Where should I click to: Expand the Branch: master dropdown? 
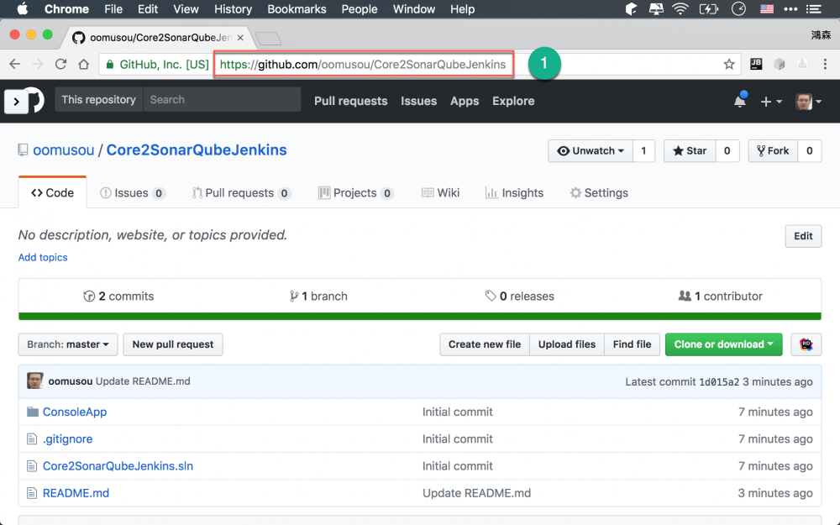68,344
